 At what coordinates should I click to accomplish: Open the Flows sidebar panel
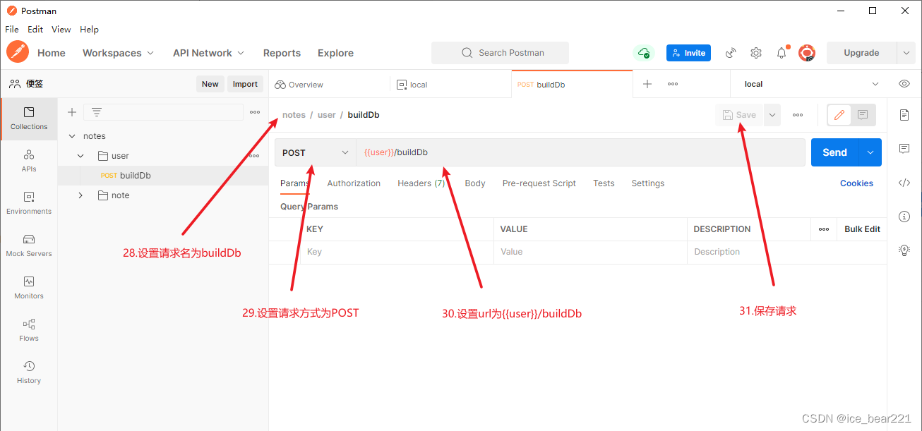coord(29,330)
